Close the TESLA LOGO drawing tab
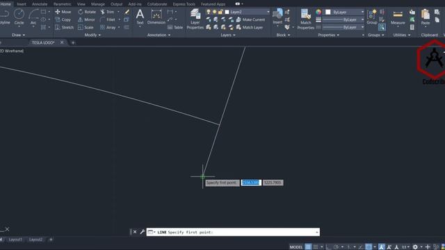The width and height of the screenshot is (445, 250). tap(62, 42)
